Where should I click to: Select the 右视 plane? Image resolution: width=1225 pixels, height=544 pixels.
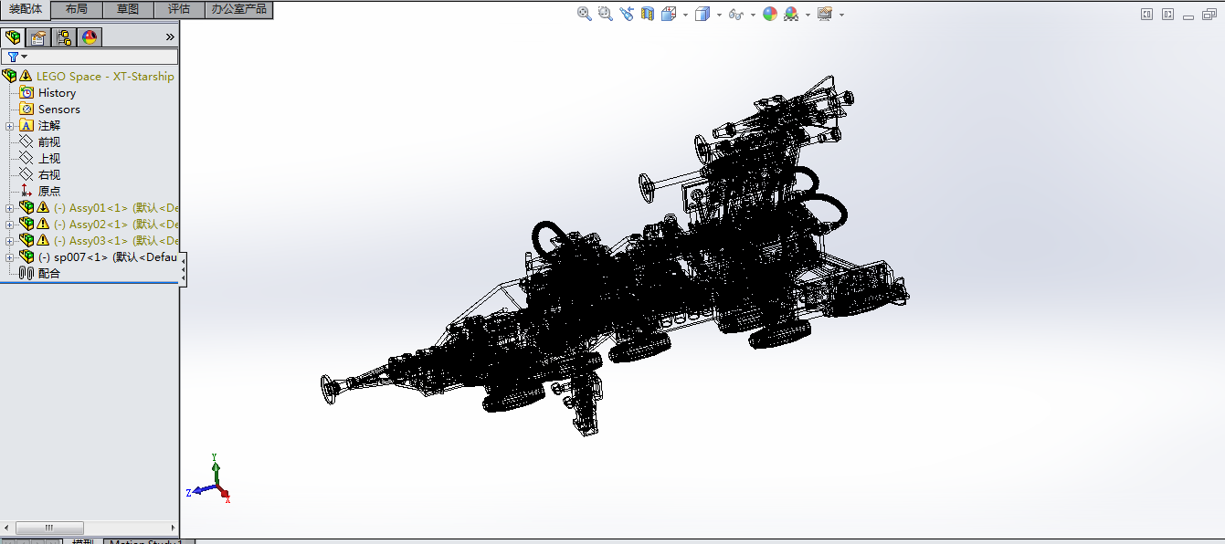coord(49,175)
